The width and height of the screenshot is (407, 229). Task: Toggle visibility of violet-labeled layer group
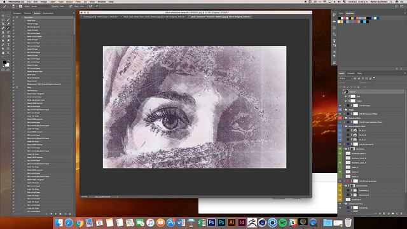click(x=340, y=110)
